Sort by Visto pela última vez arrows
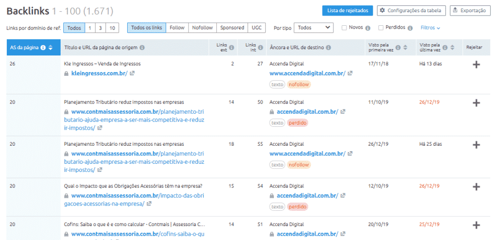 point(452,48)
